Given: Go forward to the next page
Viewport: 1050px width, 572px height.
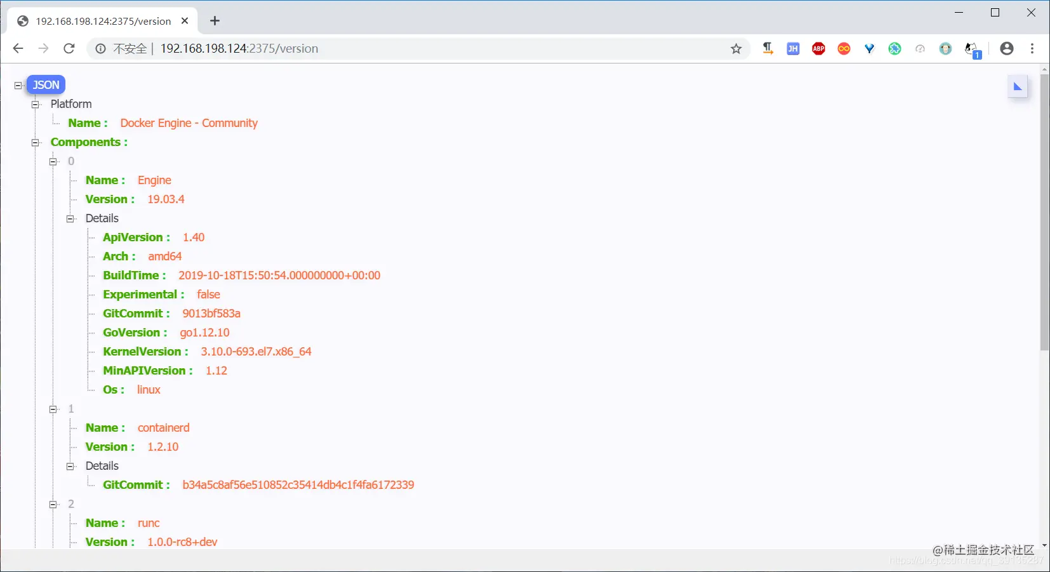Looking at the screenshot, I should [43, 49].
